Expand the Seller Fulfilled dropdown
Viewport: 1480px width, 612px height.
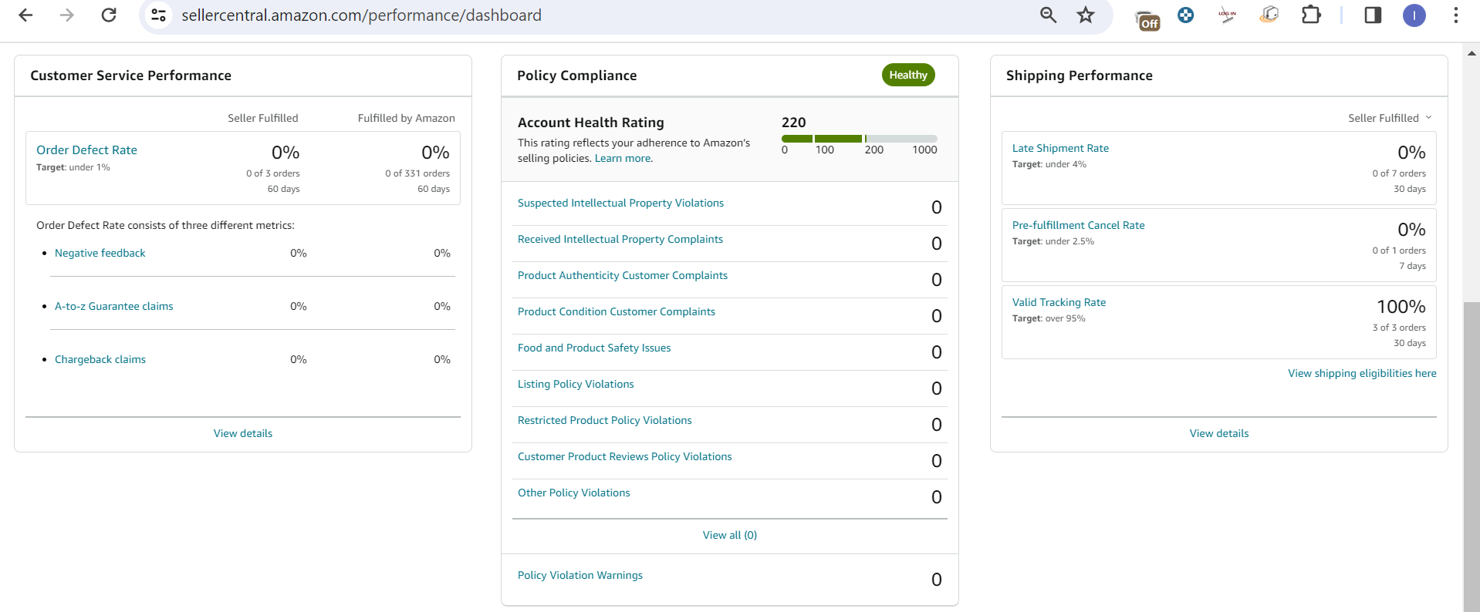[x=1389, y=118]
